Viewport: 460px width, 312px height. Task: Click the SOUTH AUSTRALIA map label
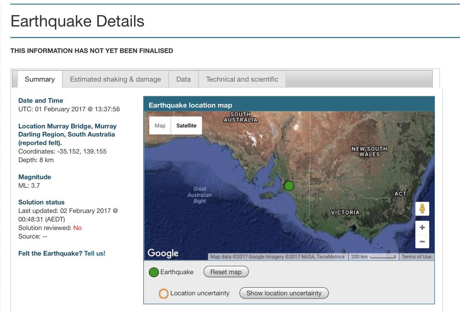pos(241,117)
